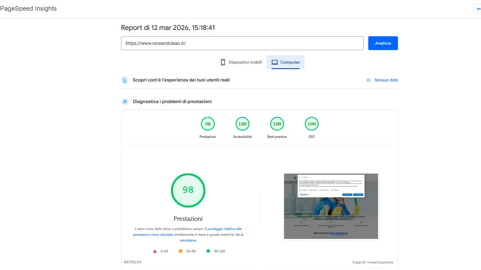Screen dimensions: 481x270
Task: Jump to the Accessibilità 100 score gauge
Action: point(242,124)
